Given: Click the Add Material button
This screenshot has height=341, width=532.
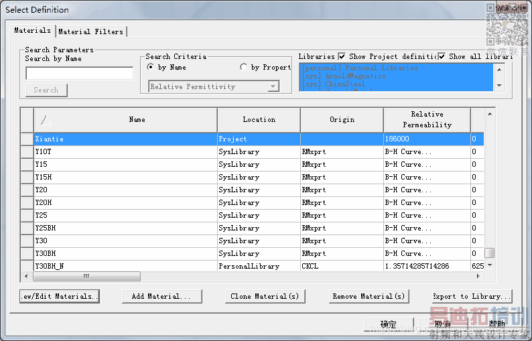Looking at the screenshot, I should pos(162,296).
